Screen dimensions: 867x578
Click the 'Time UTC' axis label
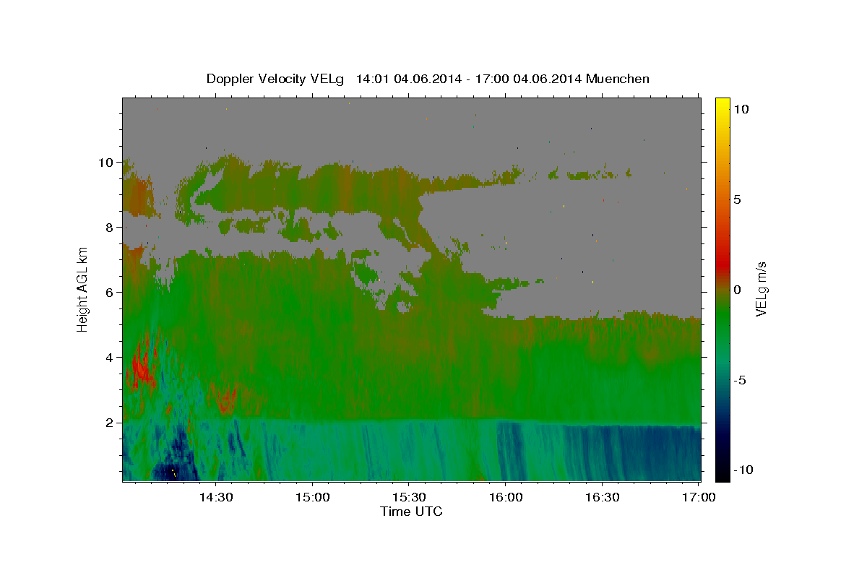tap(411, 512)
